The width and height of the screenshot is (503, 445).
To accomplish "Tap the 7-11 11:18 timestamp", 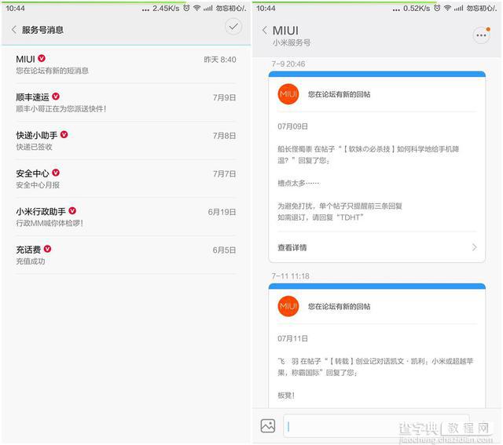I will coord(290,276).
